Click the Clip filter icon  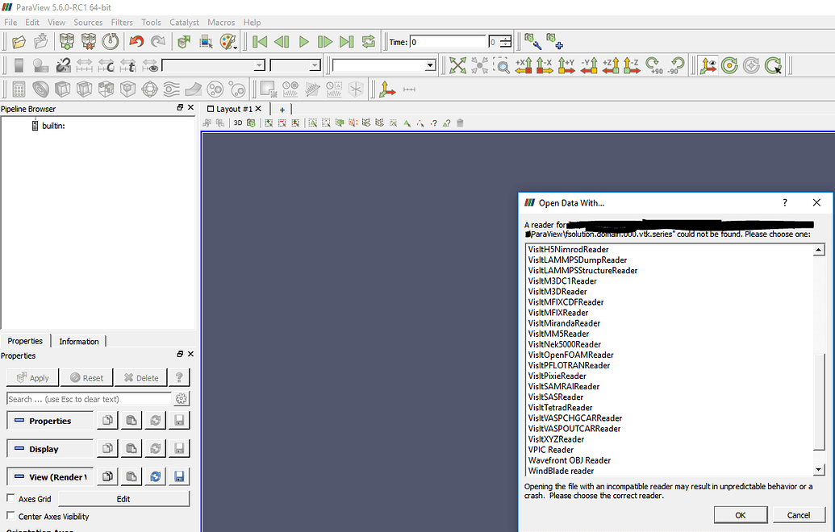(62, 89)
